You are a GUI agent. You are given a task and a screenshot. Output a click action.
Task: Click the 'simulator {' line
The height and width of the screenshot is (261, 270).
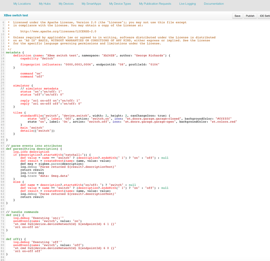pyautogui.click(x=23, y=86)
